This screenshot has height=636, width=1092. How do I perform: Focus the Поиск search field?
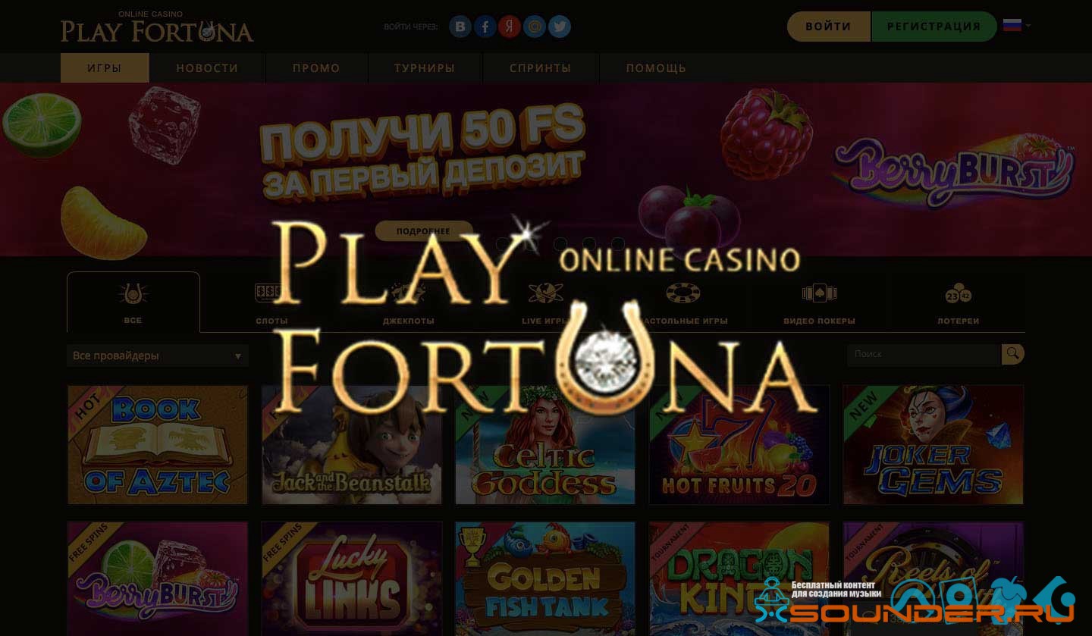[924, 354]
